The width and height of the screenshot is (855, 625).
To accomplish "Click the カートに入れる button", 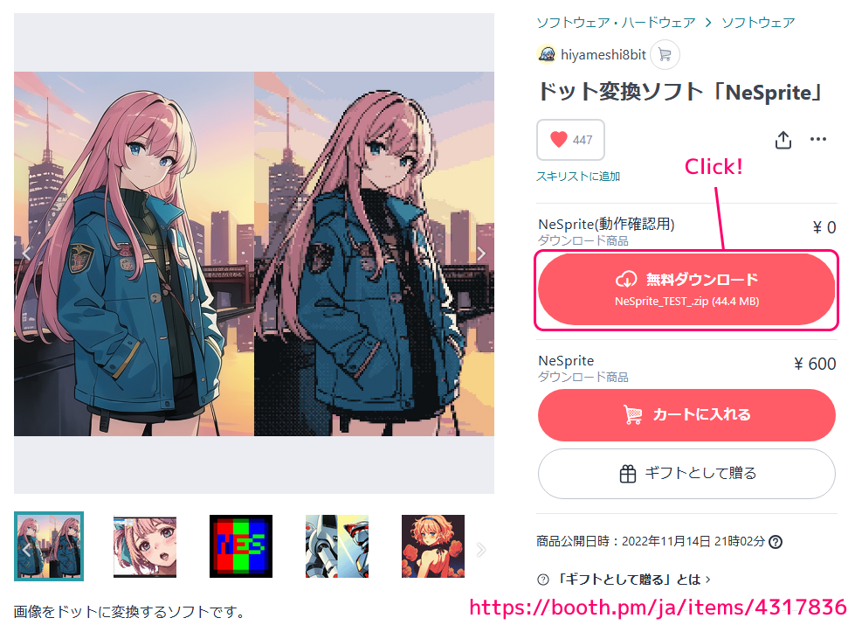I will tap(686, 415).
